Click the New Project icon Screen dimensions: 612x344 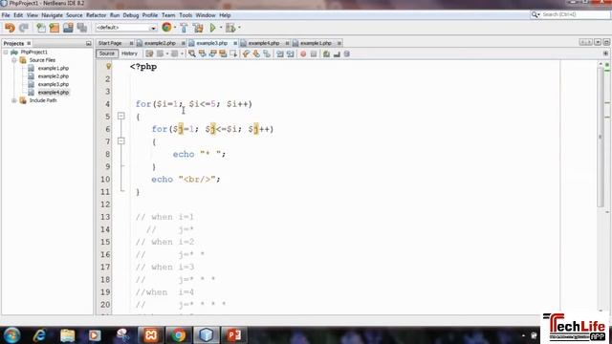[x=55, y=28]
